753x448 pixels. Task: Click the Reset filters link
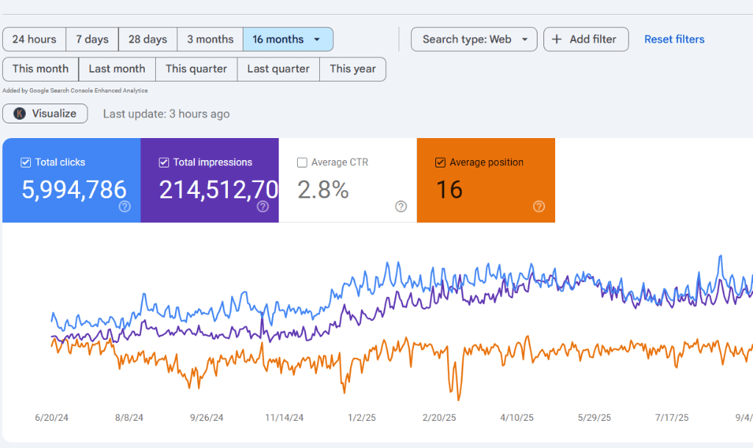click(674, 39)
